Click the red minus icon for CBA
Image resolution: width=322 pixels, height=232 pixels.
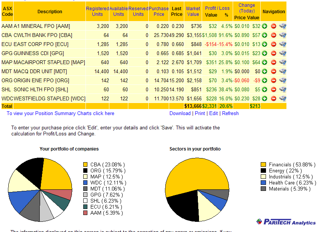(x=274, y=35)
